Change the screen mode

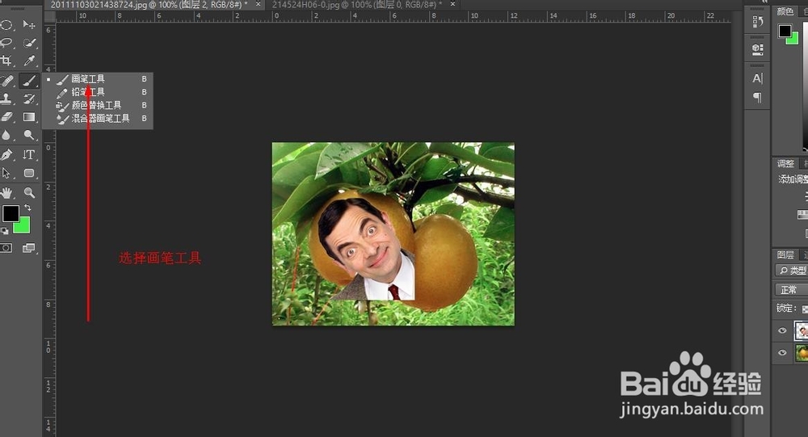tap(29, 248)
